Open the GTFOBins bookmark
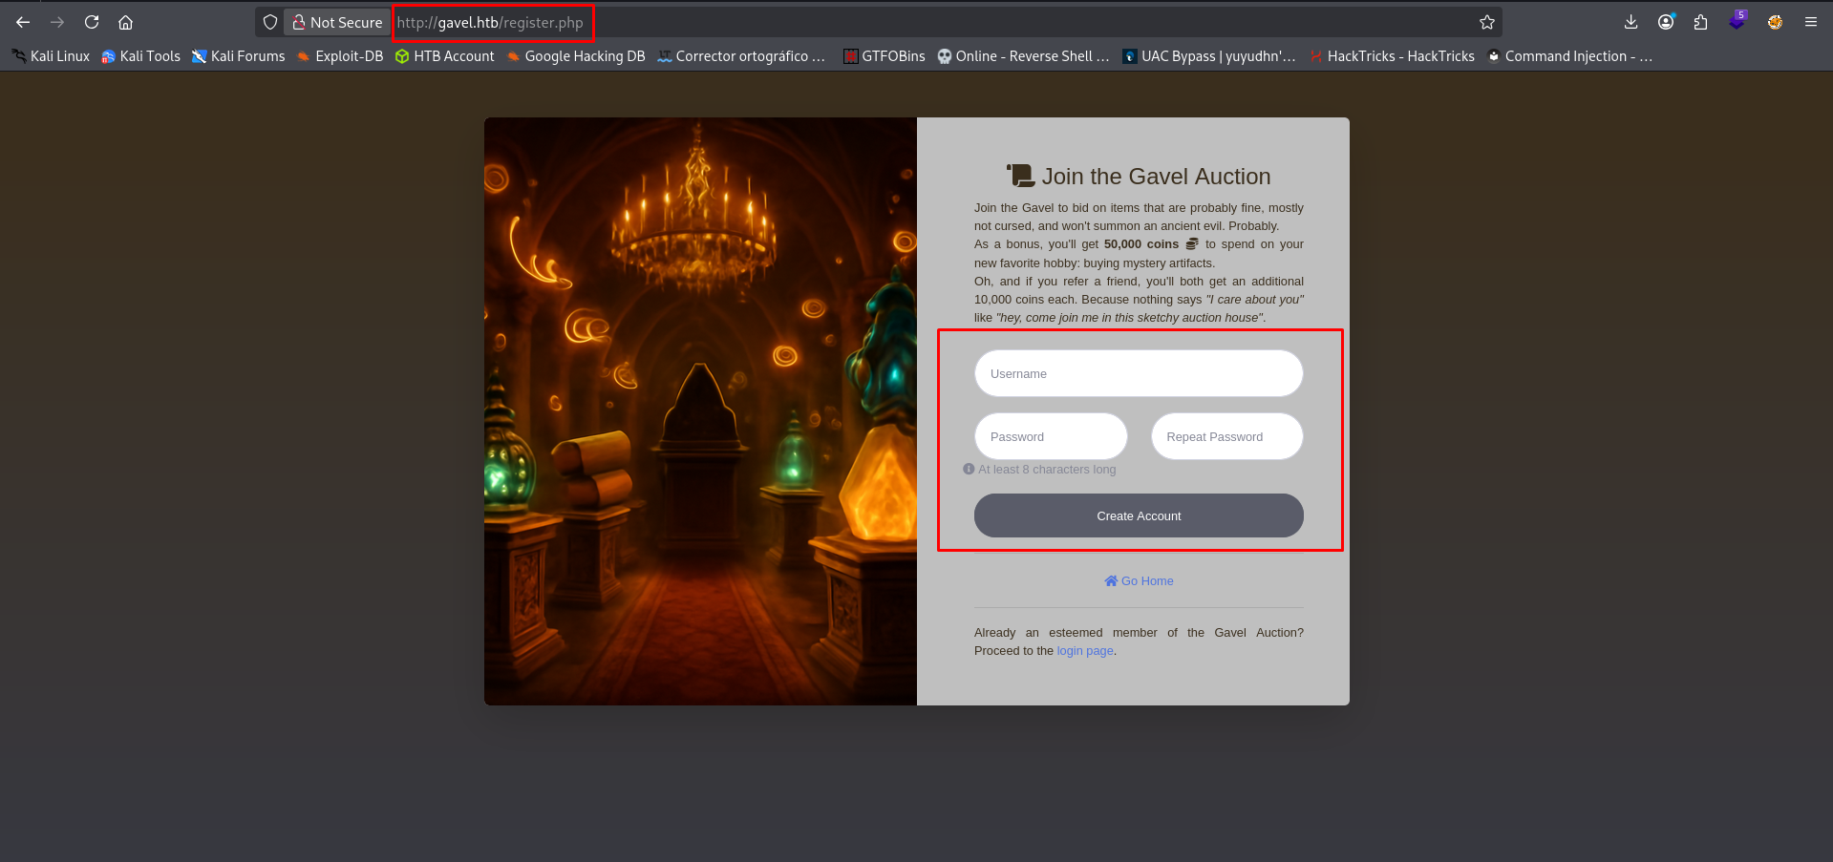The image size is (1833, 862). click(x=884, y=56)
